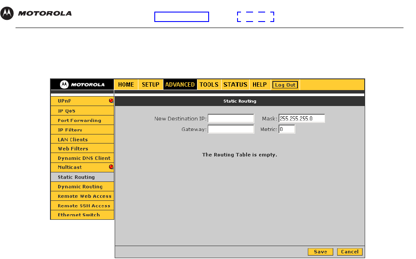
Task: Click 'The Routing Table is empty.' message
Action: (240, 155)
